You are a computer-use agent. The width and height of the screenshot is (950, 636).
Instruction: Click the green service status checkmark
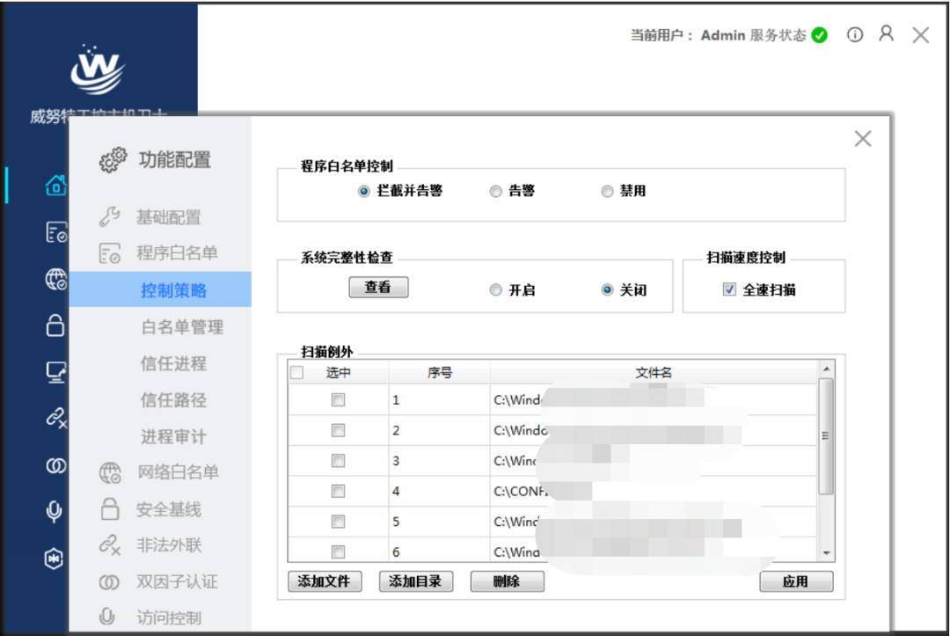pos(819,35)
